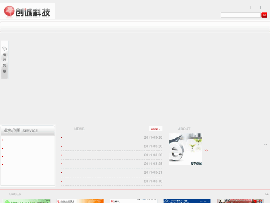Open the blue case thumbnail

[187, 201]
